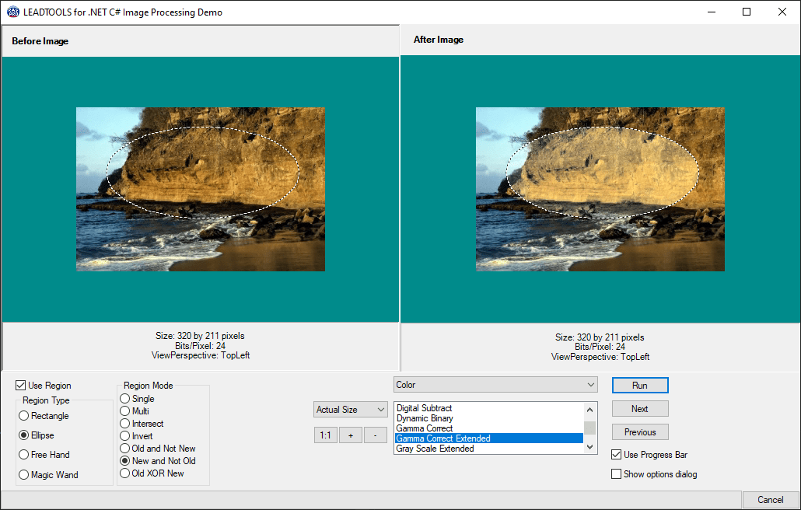Select the Magic Wand region type
Viewport: 801px width, 510px height.
click(x=24, y=473)
